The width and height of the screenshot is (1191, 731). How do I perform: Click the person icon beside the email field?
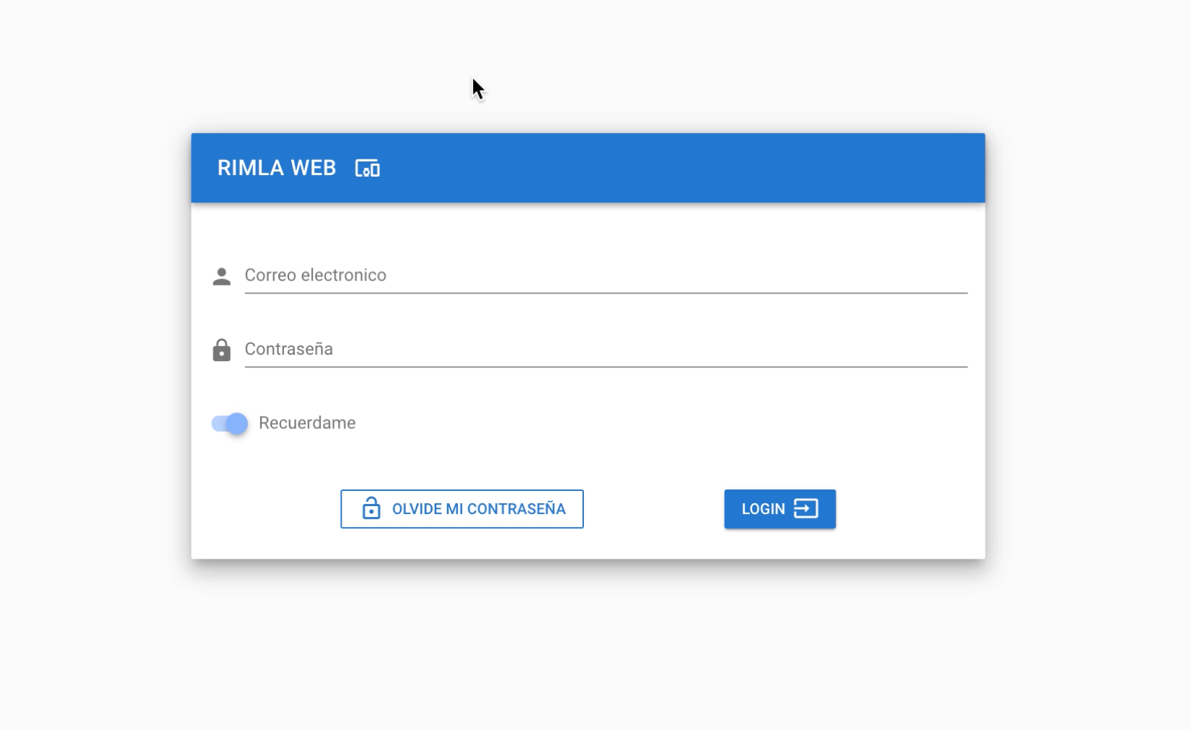coord(222,276)
